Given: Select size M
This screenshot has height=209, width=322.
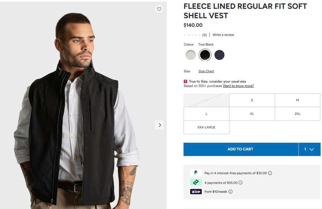Looking at the screenshot, I should click(x=297, y=100).
